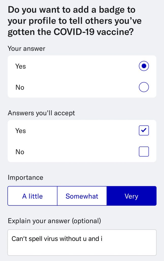The image size is (164, 261).
Task: Click the 'Importance' section label
Action: (x=25, y=177)
